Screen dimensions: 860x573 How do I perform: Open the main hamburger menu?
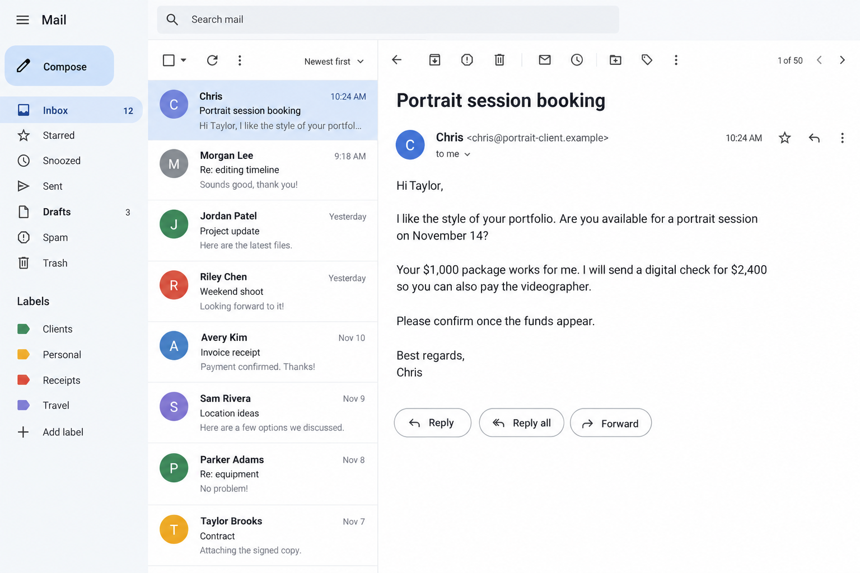click(x=22, y=20)
